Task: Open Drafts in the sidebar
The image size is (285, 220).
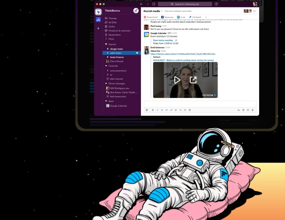Action: [110, 27]
